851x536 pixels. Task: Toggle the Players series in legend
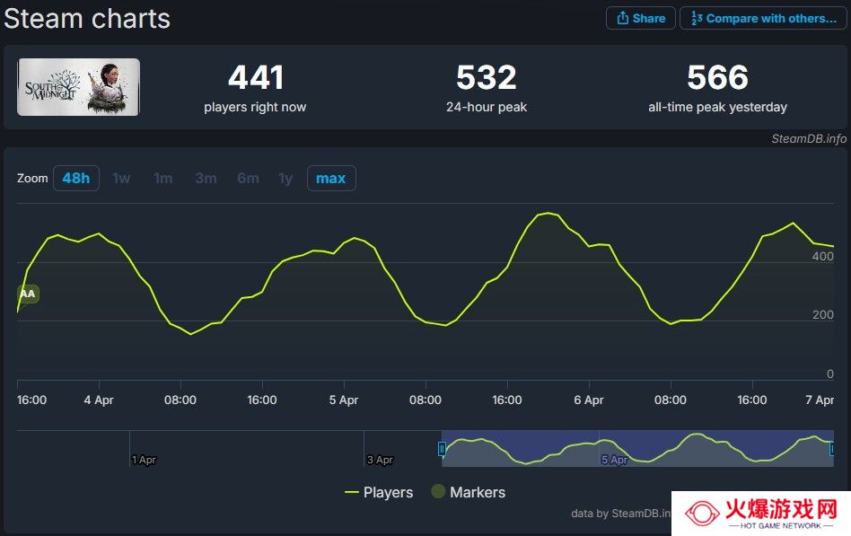tap(379, 492)
